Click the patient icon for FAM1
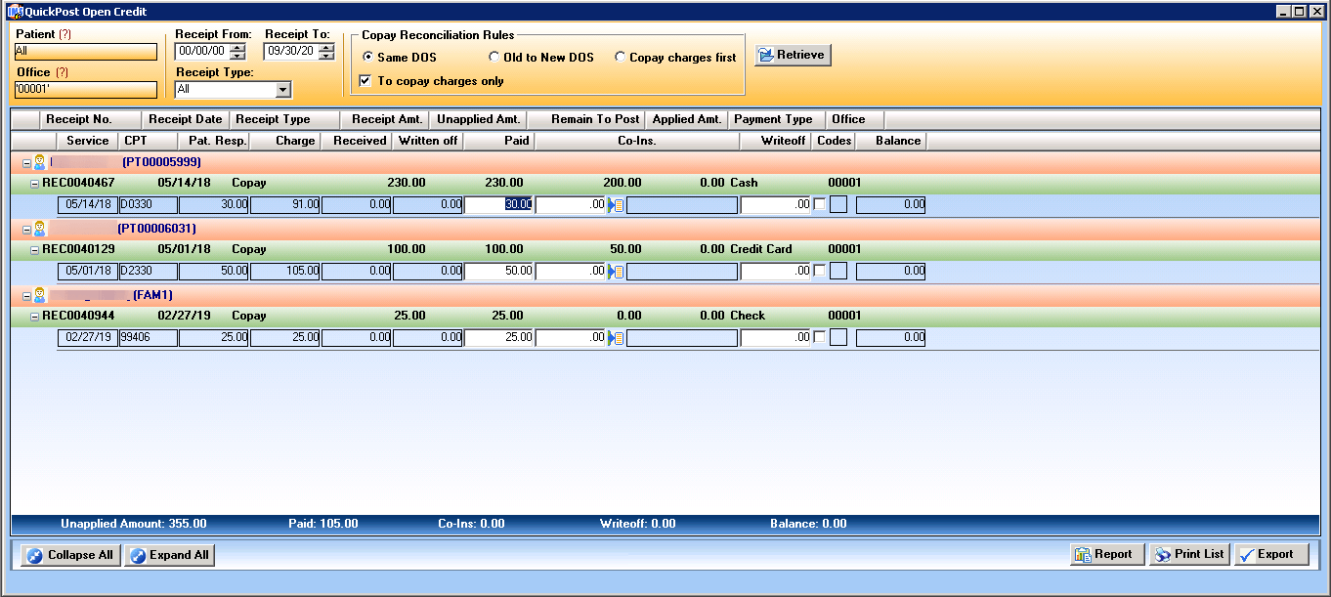The width and height of the screenshot is (1331, 597). click(x=40, y=295)
